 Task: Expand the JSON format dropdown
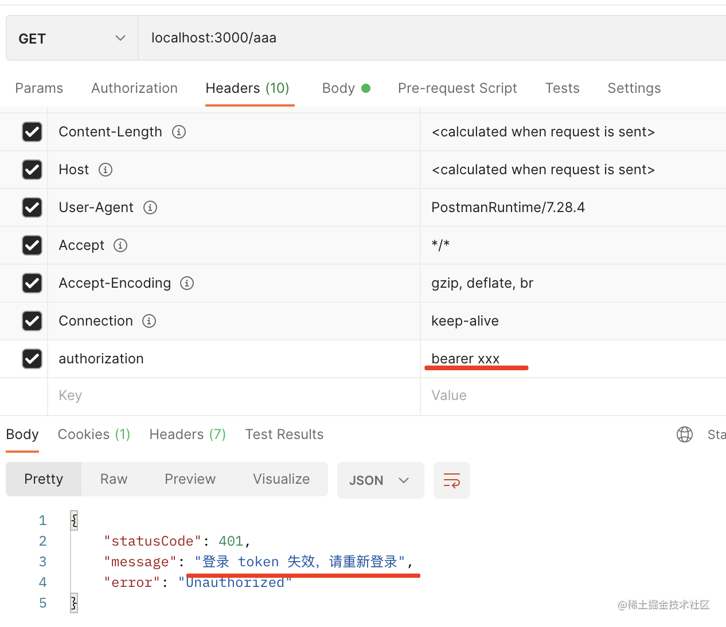point(380,480)
